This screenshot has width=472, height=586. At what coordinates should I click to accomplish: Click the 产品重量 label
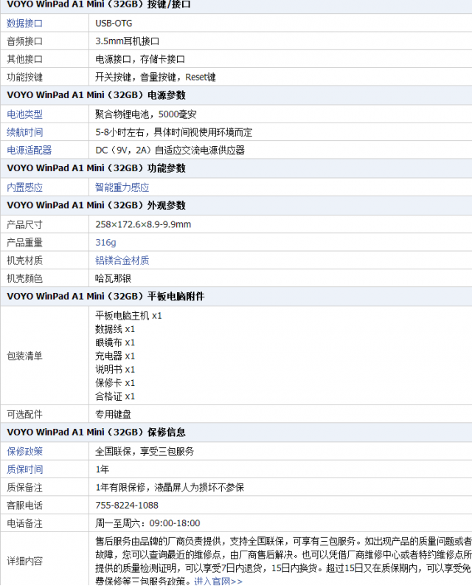click(x=24, y=243)
